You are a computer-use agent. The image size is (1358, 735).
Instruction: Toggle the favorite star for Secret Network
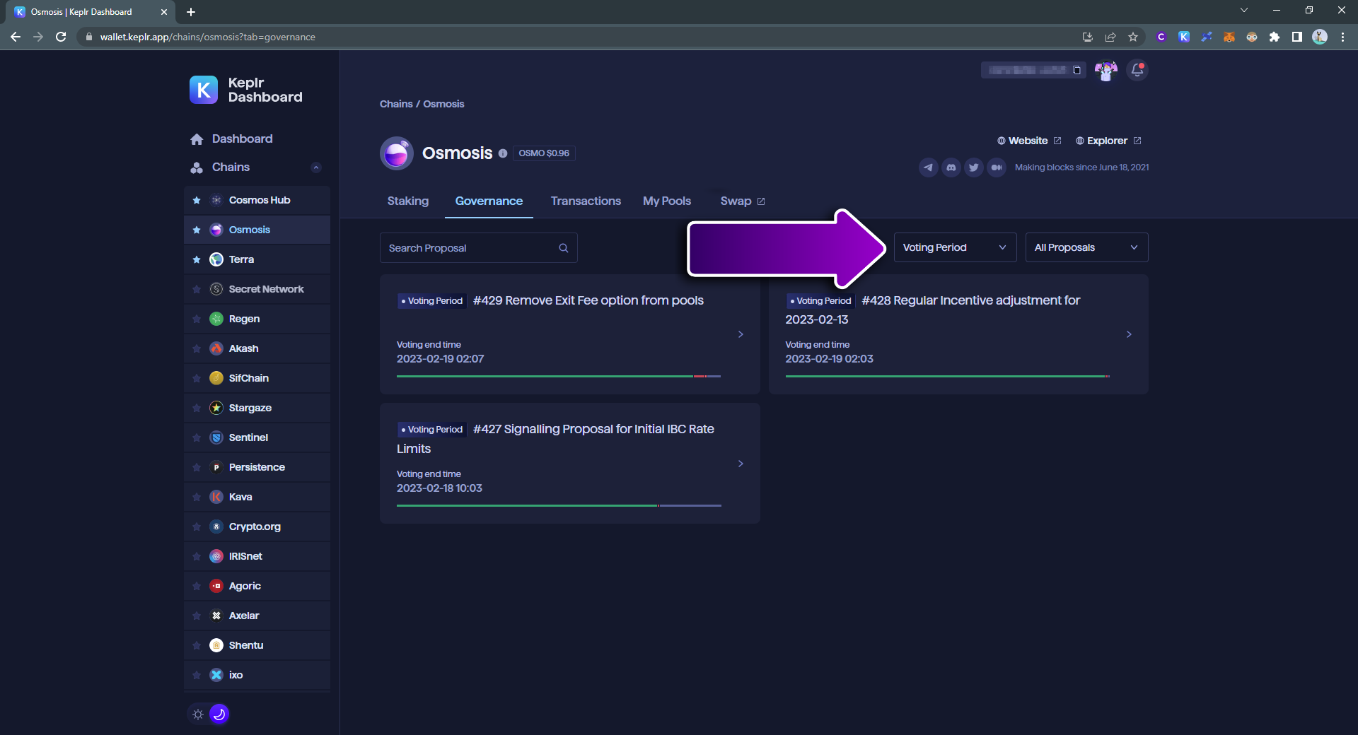(x=197, y=289)
